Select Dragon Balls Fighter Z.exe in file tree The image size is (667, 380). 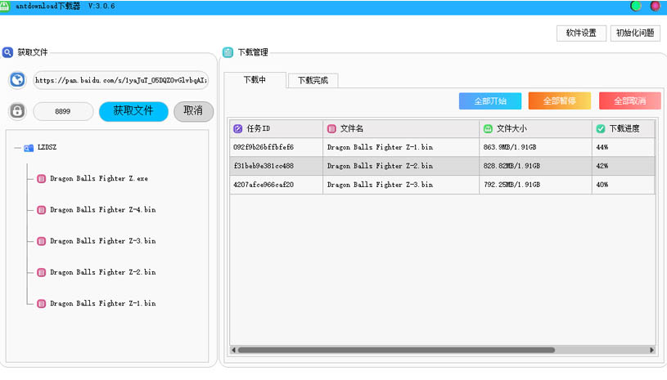pyautogui.click(x=98, y=178)
